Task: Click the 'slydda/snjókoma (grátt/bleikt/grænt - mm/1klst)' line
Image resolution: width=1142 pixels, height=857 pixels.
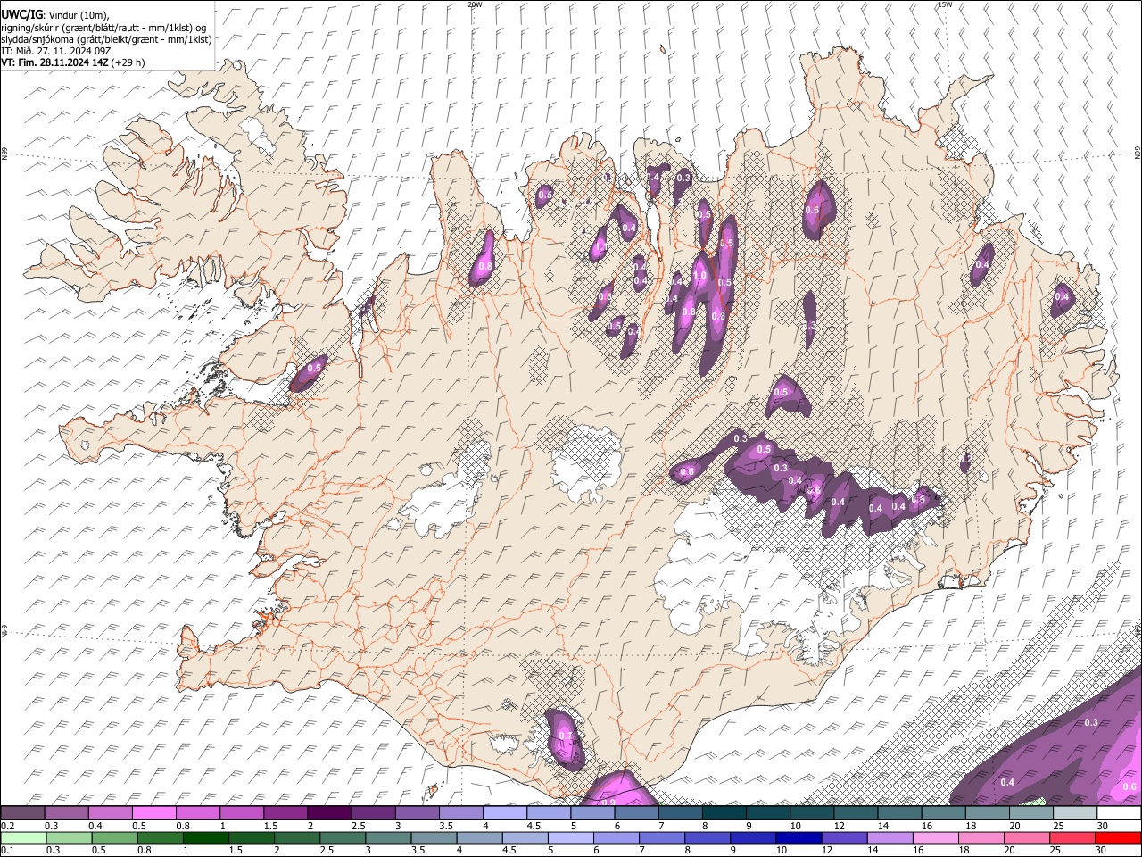Action: 106,39
